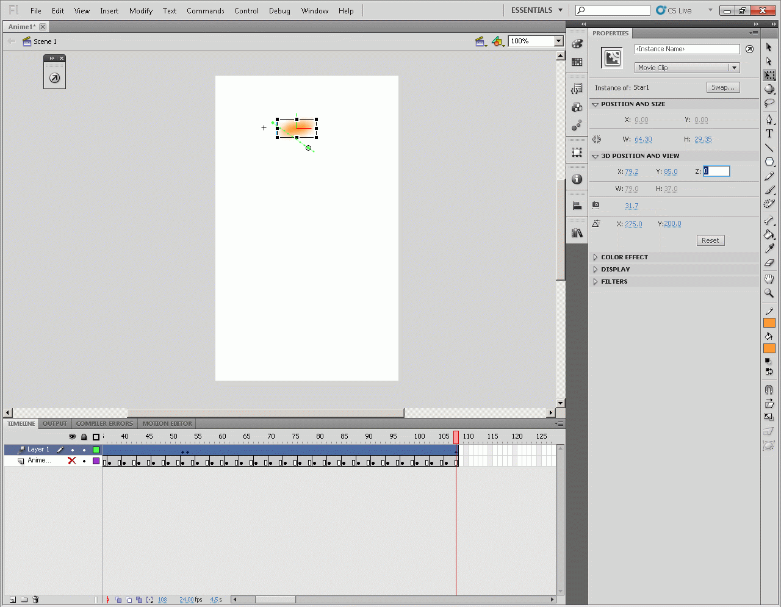
Task: Show the hidden Anime layer
Action: (x=72, y=461)
